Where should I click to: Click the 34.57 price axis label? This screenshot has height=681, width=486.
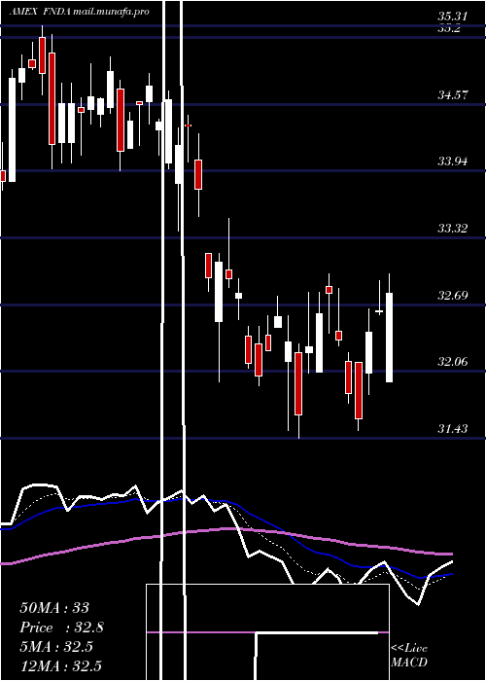click(452, 94)
